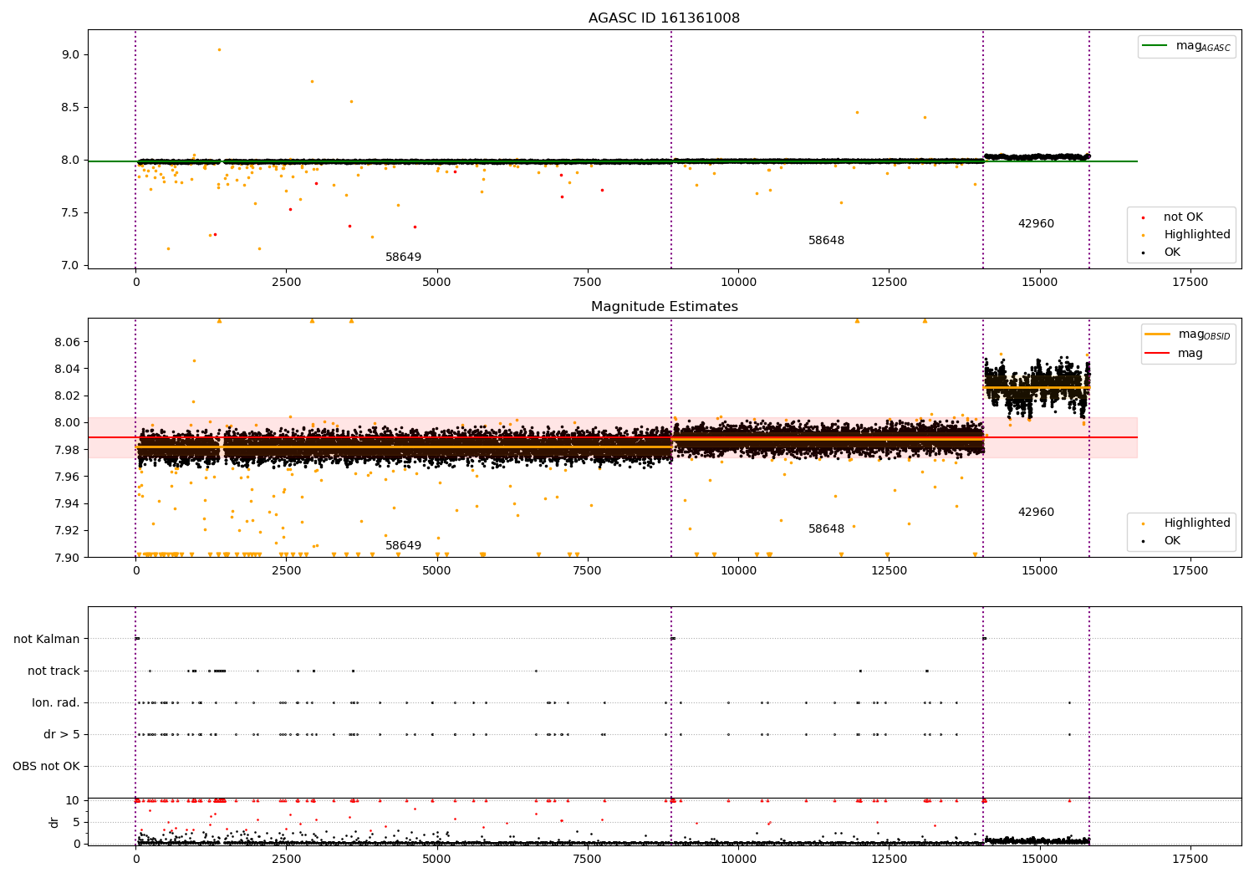The image size is (1254, 878).
Task: Select the "not OK" legend entry
Action: pos(1183,217)
